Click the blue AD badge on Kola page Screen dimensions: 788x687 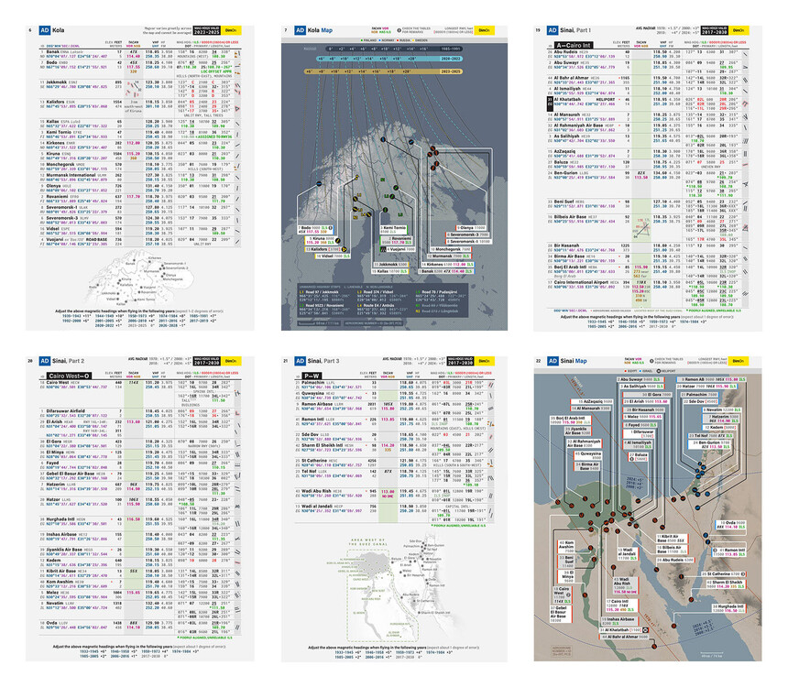45,30
